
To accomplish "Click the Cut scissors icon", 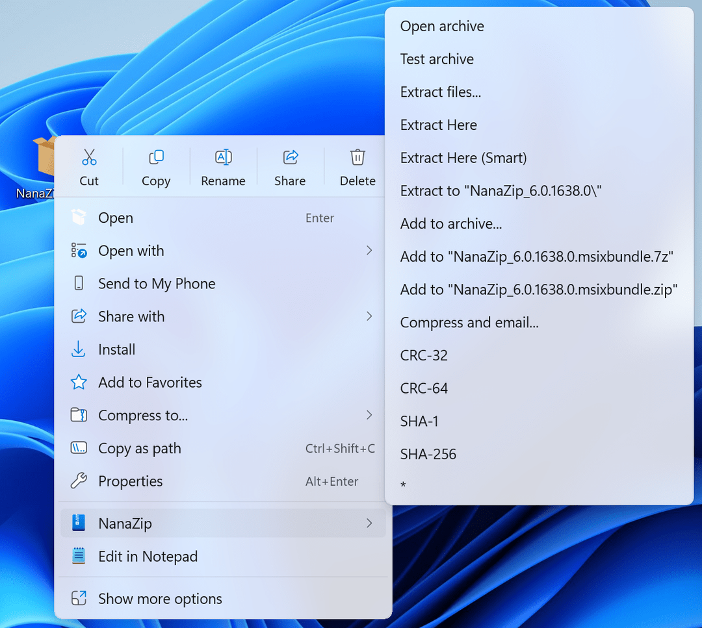I will pyautogui.click(x=89, y=157).
